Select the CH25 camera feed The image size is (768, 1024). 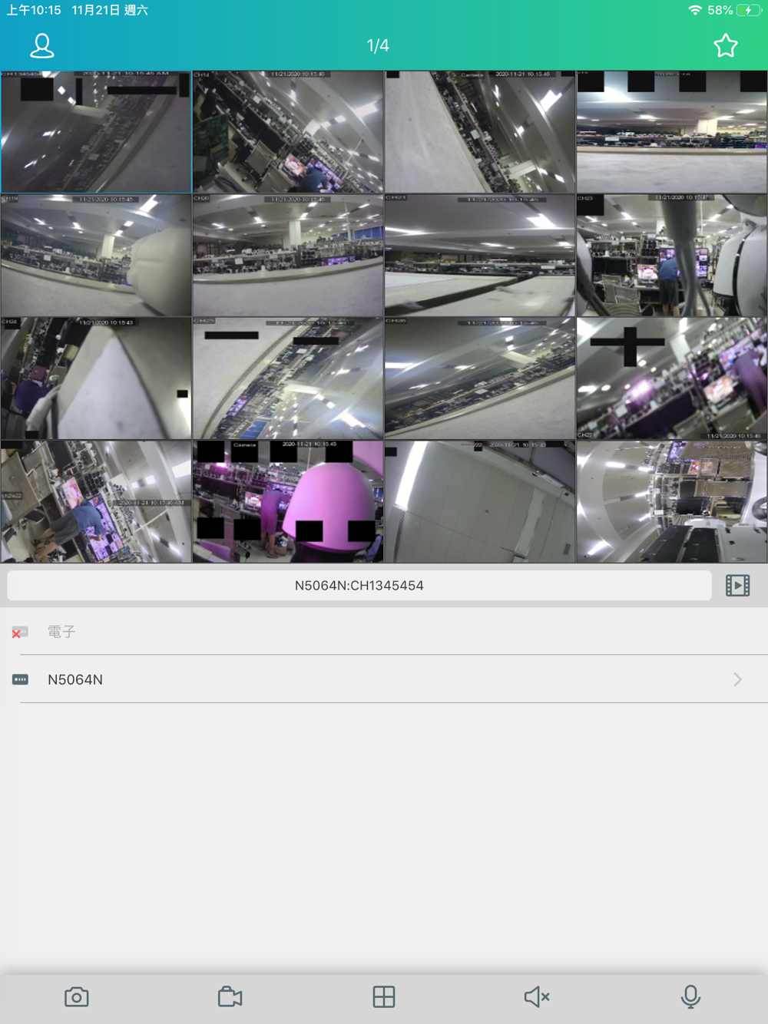(288, 378)
